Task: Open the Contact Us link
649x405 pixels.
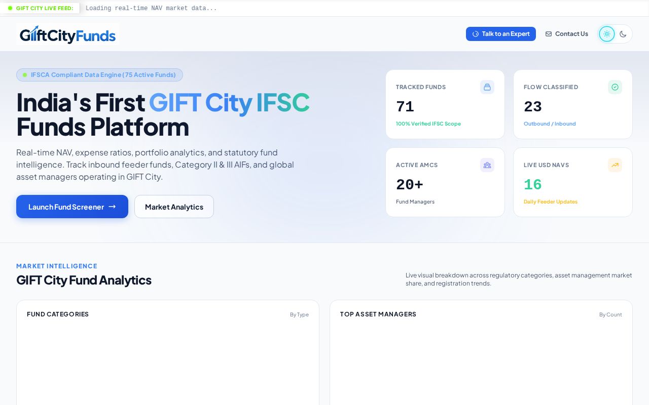Action: tap(566, 34)
